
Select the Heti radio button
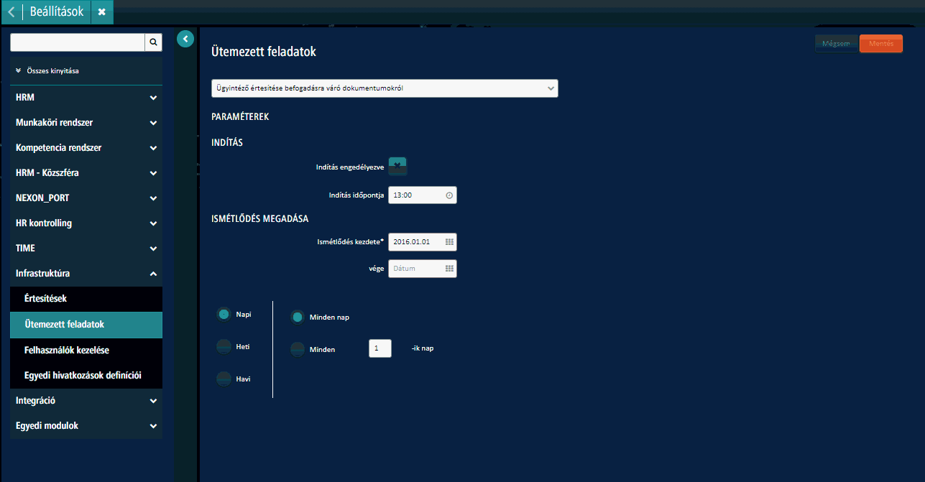(x=224, y=347)
